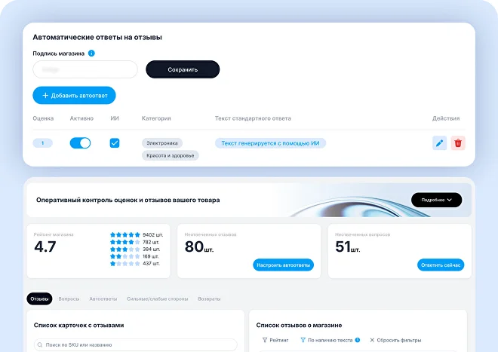
Task: Click the Категория column header
Action: 156,118
